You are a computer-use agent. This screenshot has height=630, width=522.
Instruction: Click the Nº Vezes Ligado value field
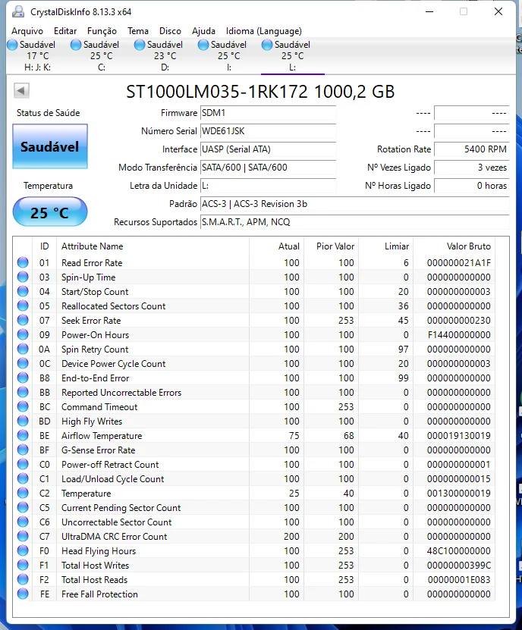click(x=472, y=168)
